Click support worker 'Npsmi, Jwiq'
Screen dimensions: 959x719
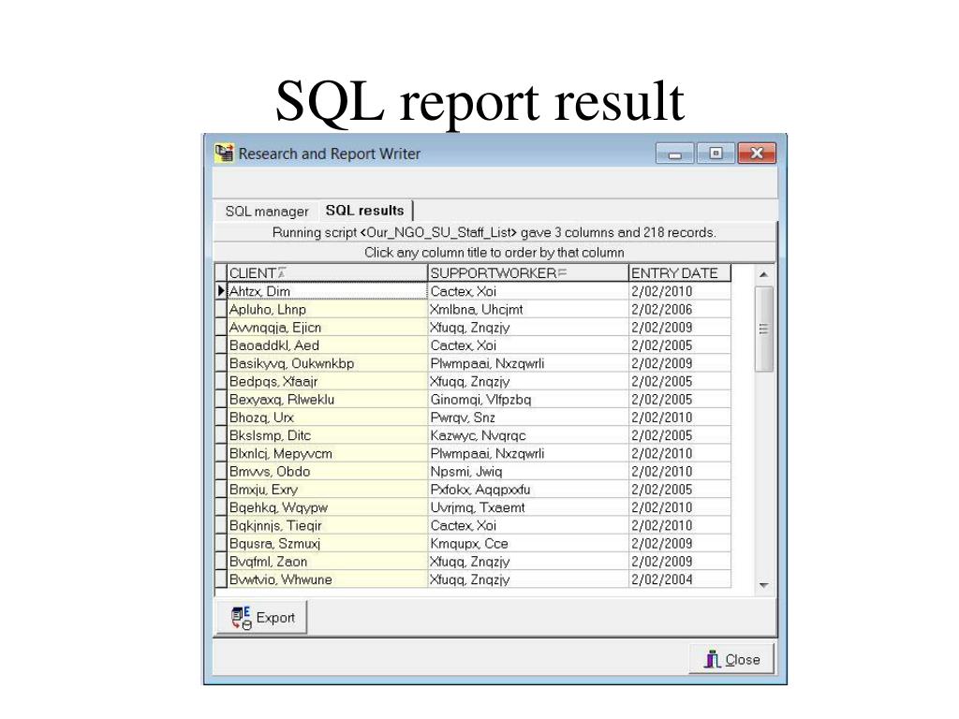point(527,472)
